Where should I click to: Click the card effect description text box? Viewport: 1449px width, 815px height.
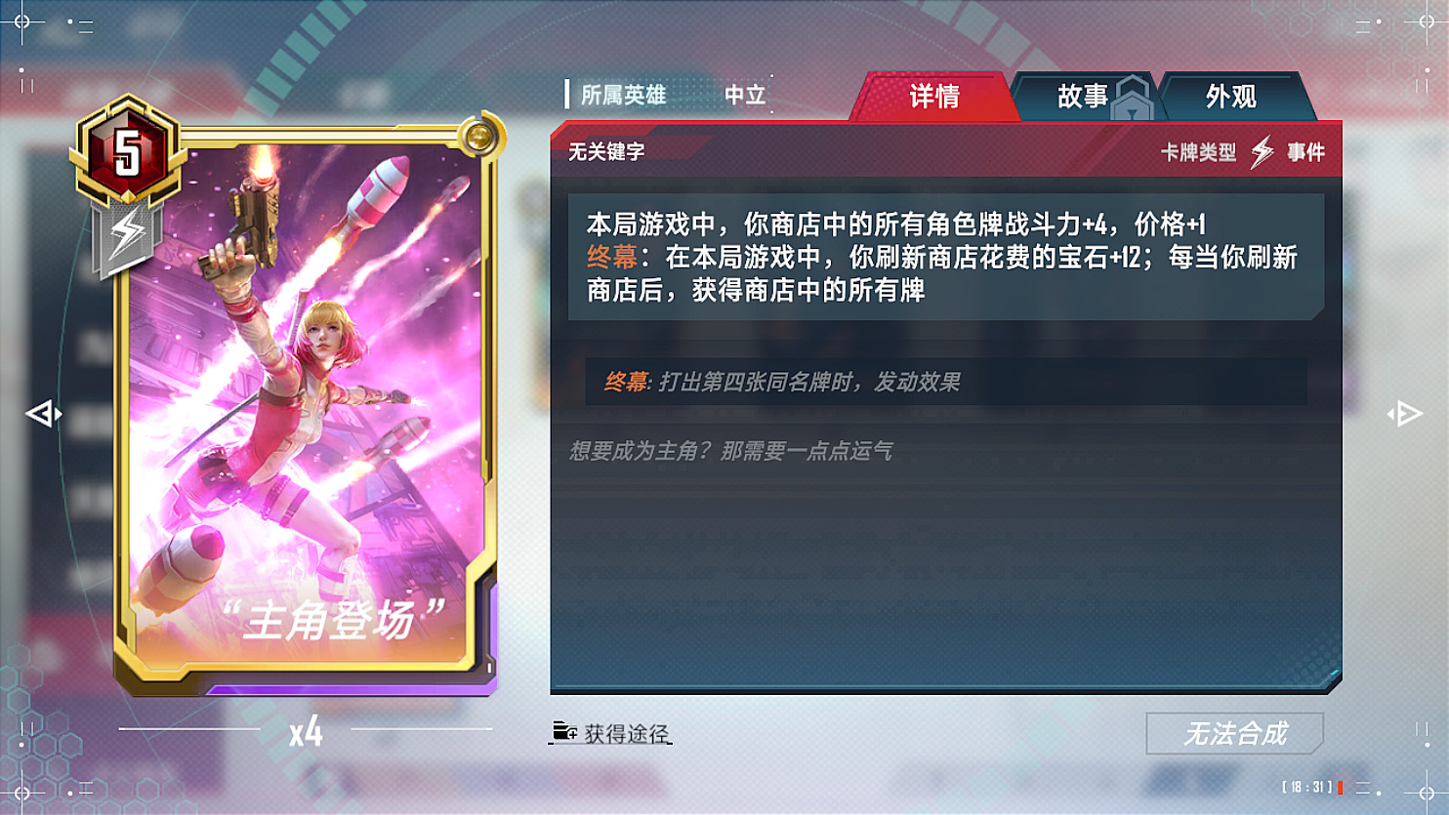pos(945,257)
